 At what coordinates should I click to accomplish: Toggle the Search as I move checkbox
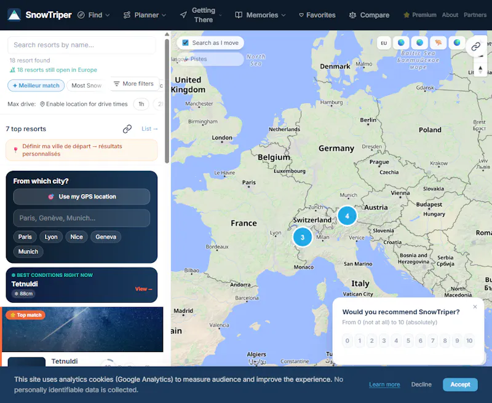point(186,42)
